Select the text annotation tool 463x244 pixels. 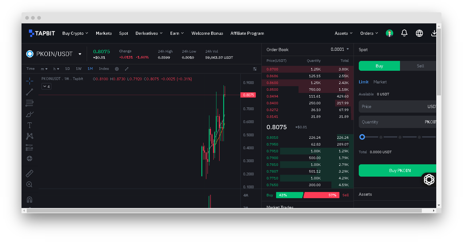coord(30,125)
